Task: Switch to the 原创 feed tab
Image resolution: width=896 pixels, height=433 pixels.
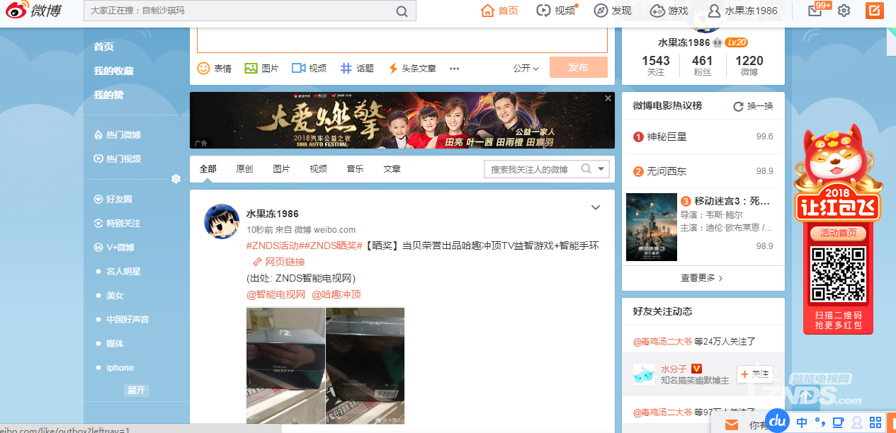Action: 244,169
